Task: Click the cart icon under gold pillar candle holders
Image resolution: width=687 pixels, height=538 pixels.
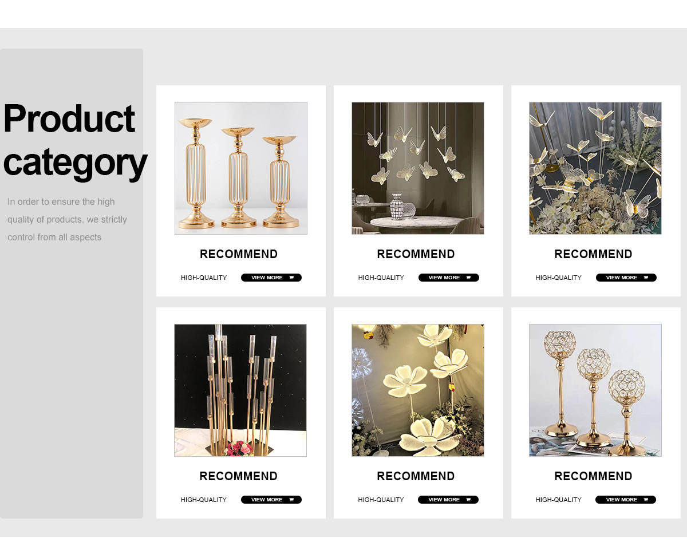Action: click(x=291, y=278)
